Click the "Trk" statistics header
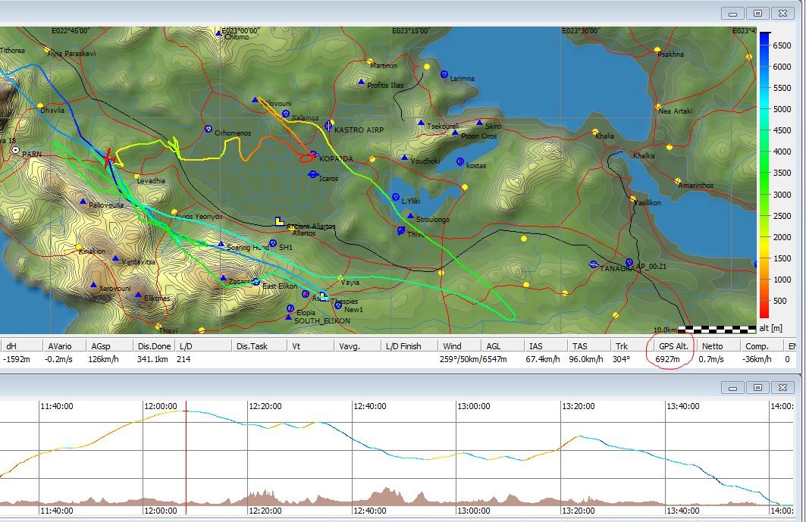This screenshot has width=806, height=522. 622,346
